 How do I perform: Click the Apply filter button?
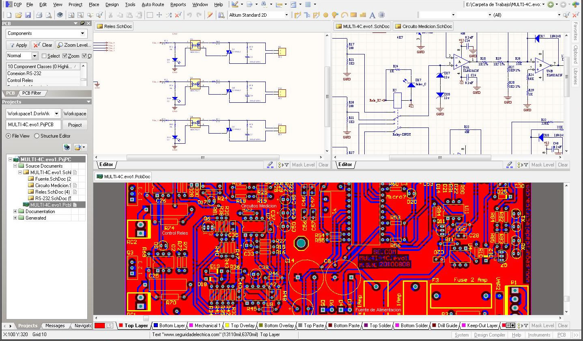pos(17,45)
